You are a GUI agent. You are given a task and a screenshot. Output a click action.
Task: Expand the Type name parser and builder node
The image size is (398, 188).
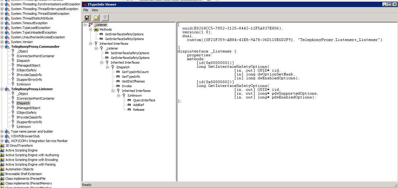(x=2, y=131)
